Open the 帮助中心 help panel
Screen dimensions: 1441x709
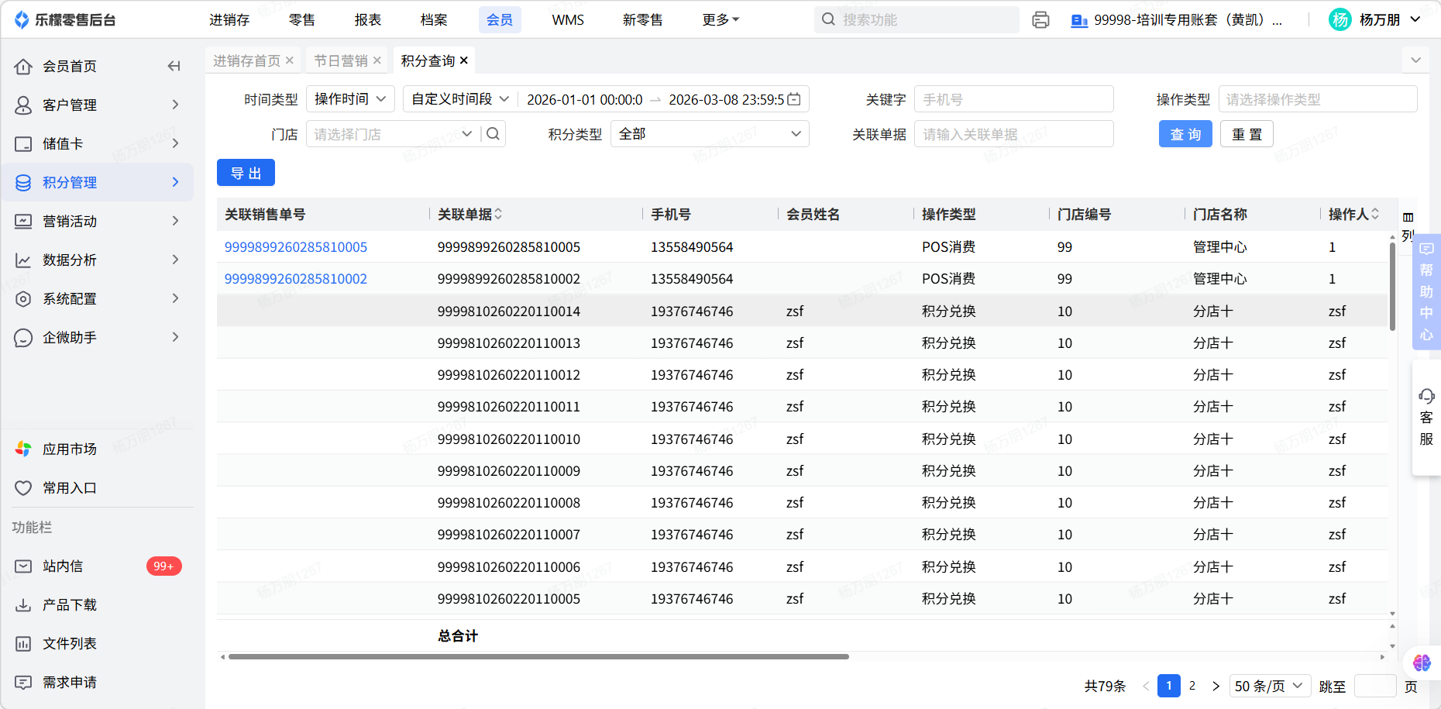pyautogui.click(x=1426, y=291)
